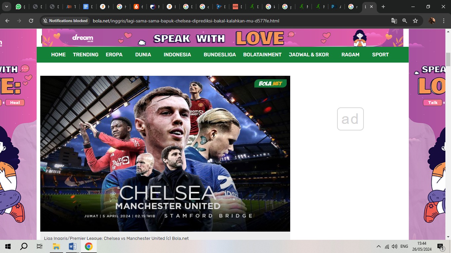This screenshot has height=253, width=451.
Task: Go back to previous page
Action: 7,21
